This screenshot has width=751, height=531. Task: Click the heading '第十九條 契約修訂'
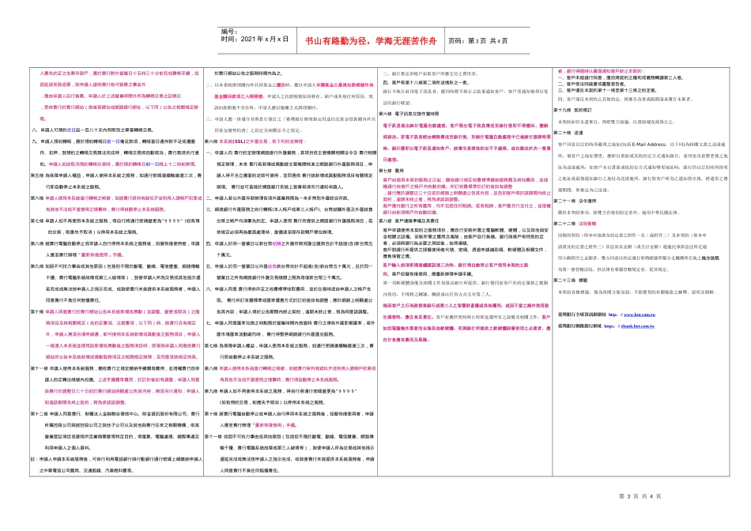coord(573,110)
